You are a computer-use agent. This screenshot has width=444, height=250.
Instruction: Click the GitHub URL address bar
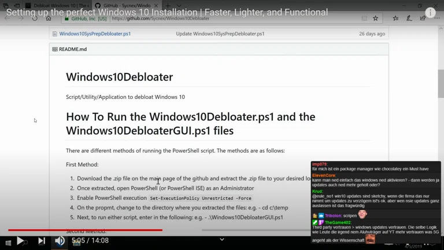[x=231, y=19]
